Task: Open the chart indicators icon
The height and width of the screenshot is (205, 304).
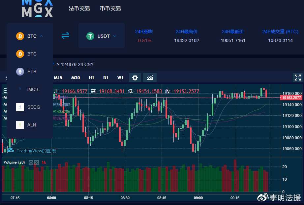Action: (150, 78)
